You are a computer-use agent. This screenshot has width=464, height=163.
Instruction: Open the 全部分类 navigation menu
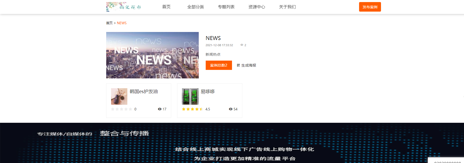[x=195, y=7]
